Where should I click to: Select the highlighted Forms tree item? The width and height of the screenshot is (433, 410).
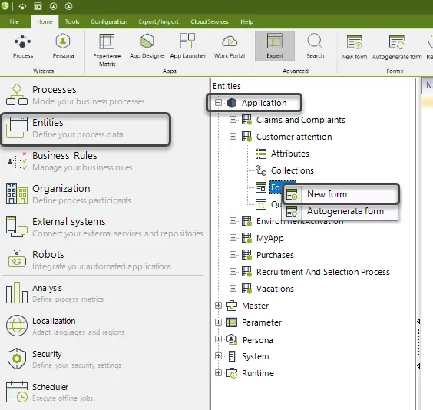275,187
